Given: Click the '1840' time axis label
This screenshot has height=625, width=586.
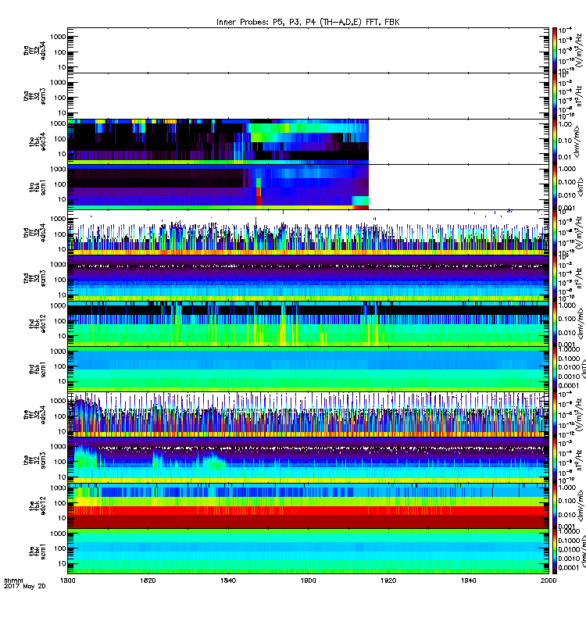Looking at the screenshot, I should coord(228,580).
